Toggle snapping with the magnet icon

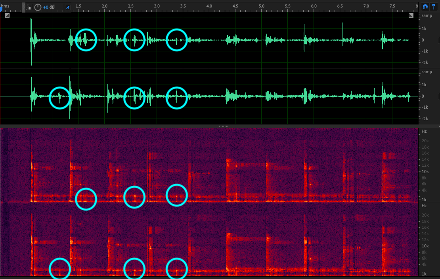[x=425, y=7]
